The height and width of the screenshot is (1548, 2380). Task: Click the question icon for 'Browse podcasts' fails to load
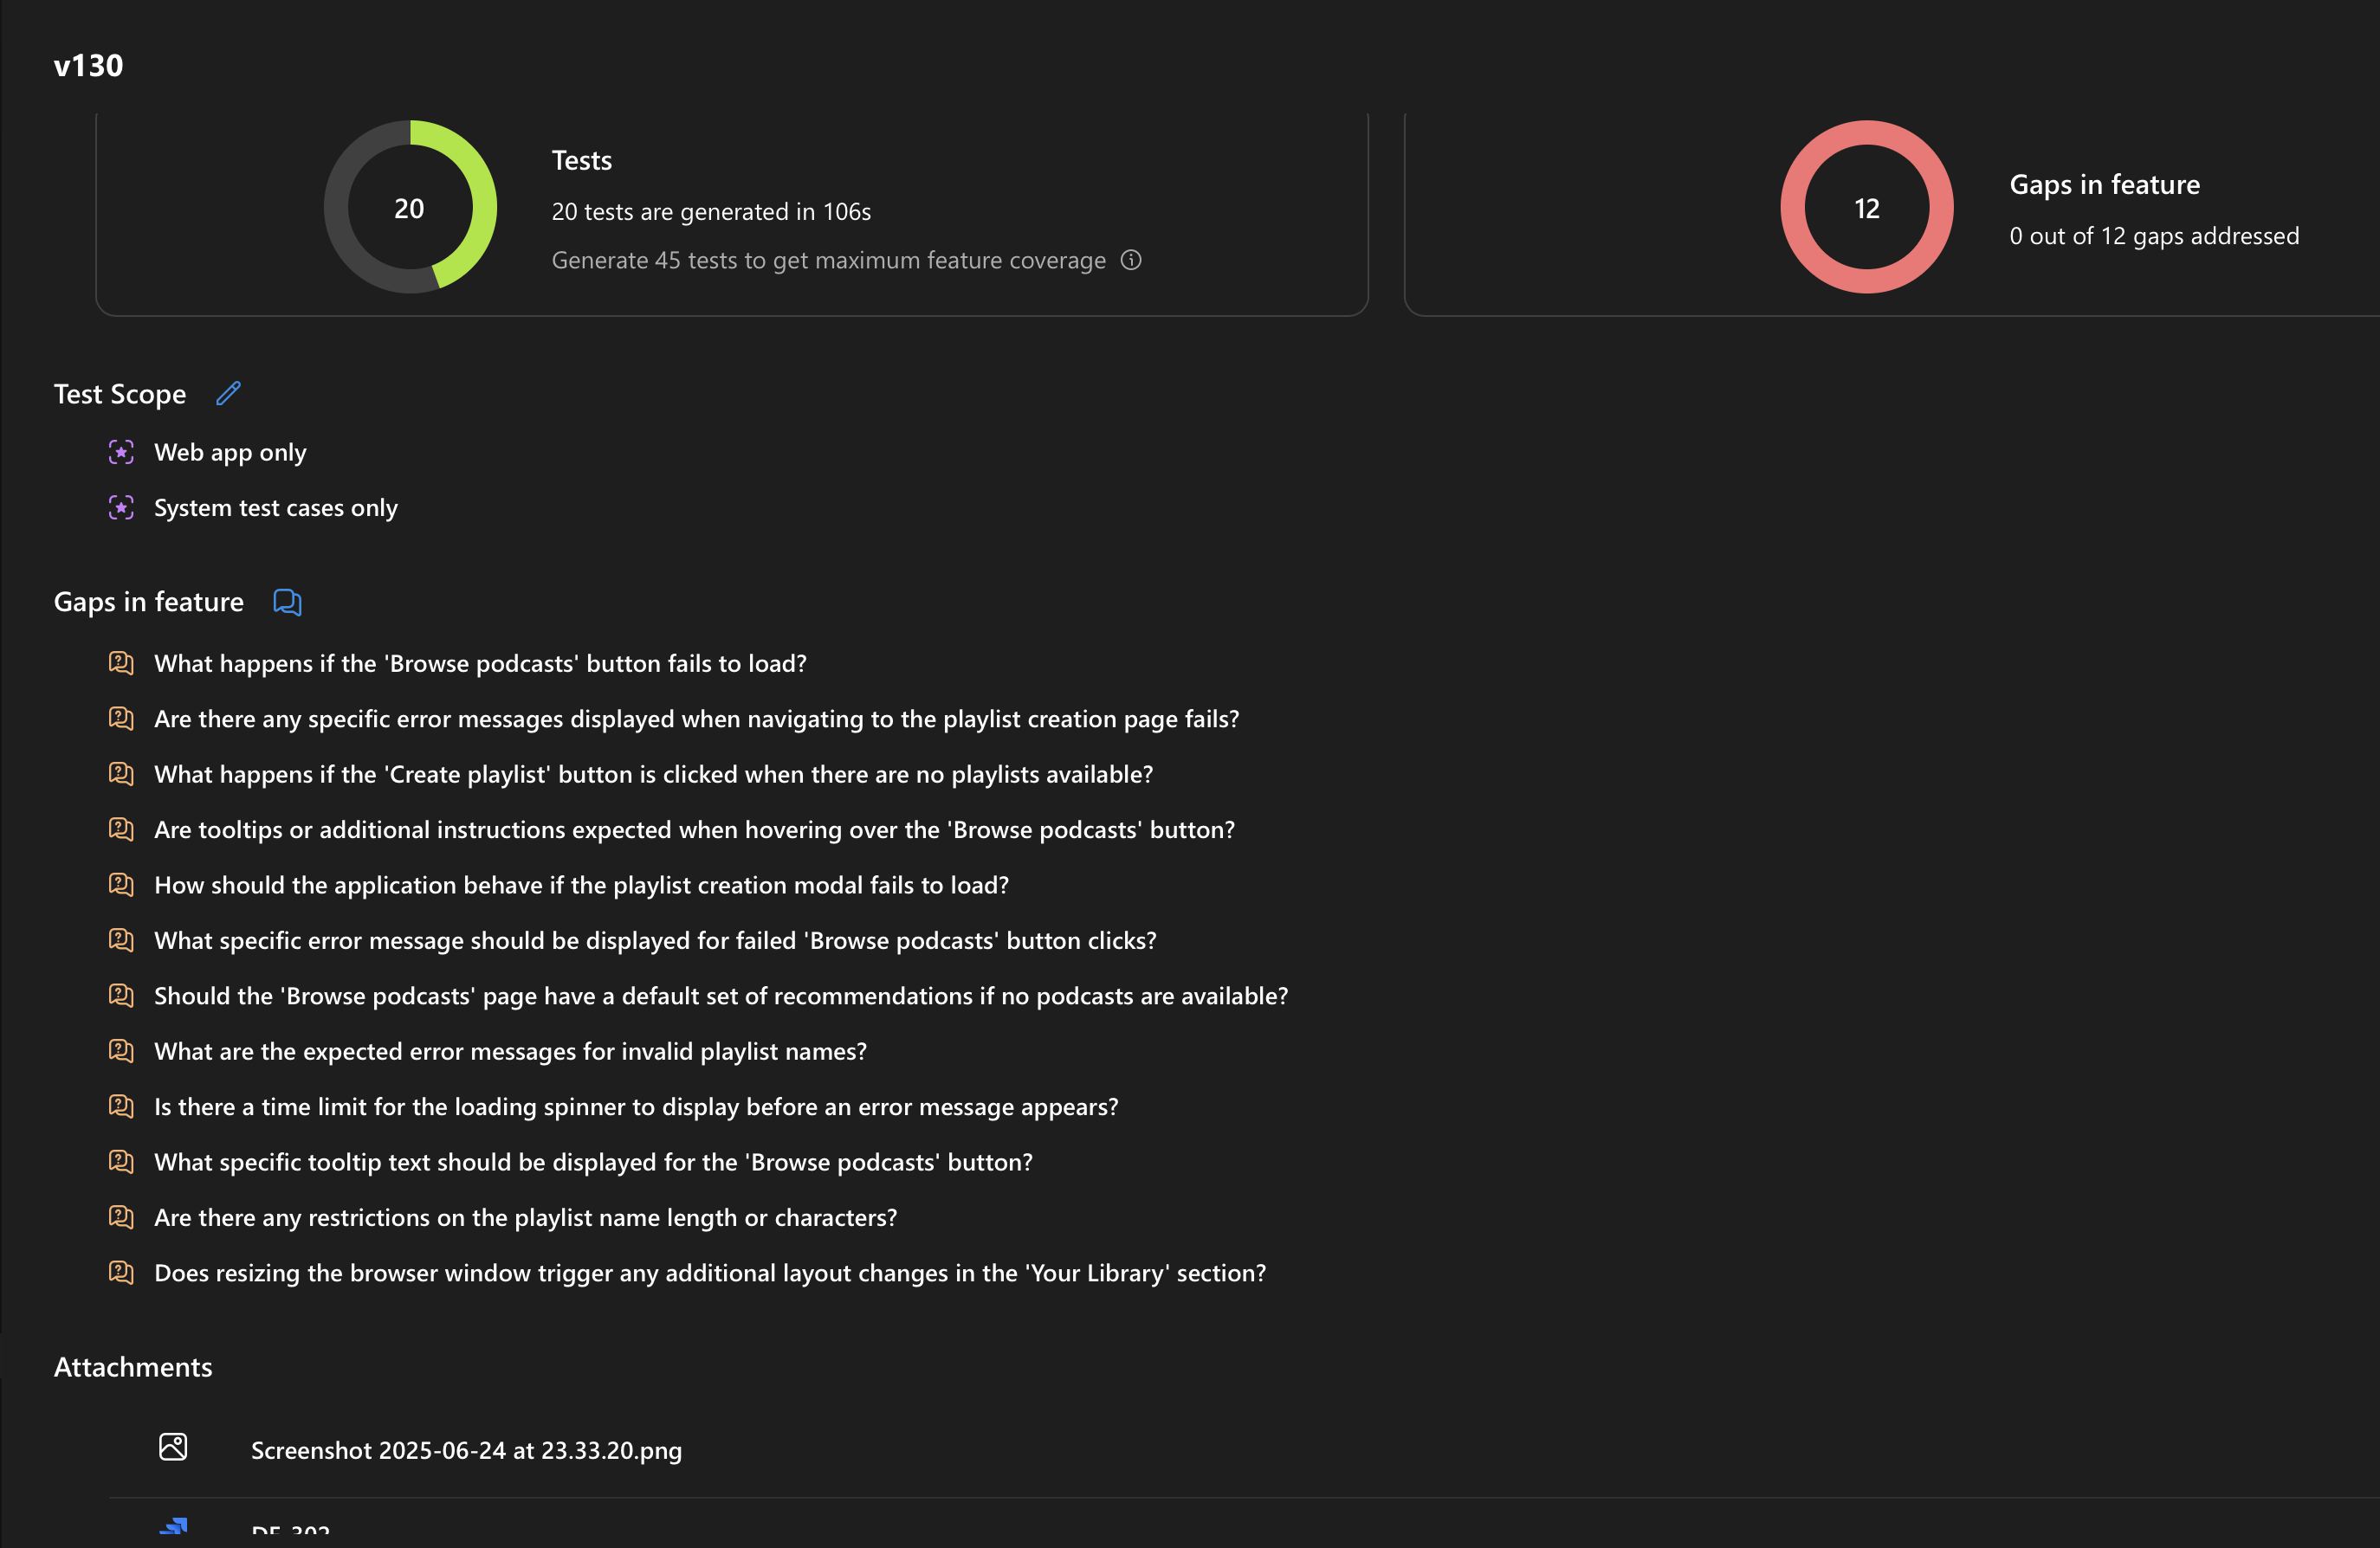(121, 662)
